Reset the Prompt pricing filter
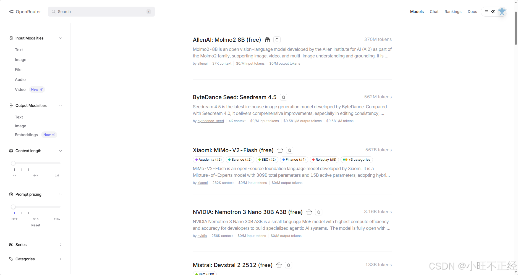Viewport: 518px width, 275px height. click(36, 225)
